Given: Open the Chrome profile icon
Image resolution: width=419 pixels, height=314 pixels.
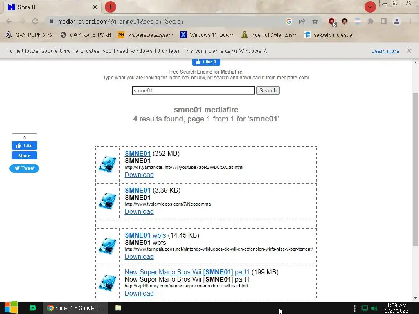Looking at the screenshot, I should pyautogui.click(x=397, y=21).
